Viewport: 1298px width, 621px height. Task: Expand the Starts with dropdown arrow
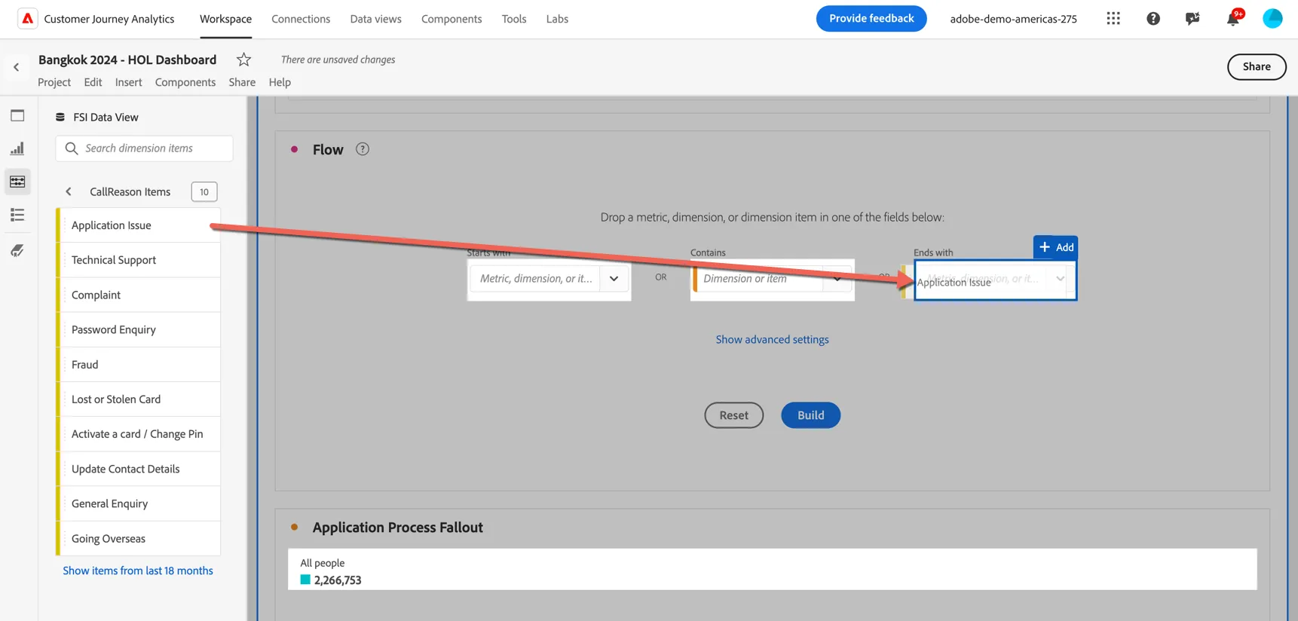point(614,279)
